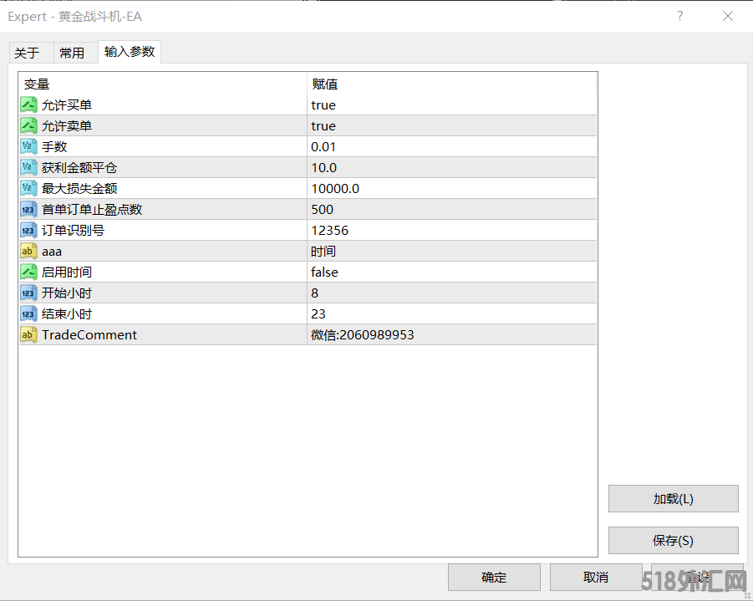Image resolution: width=753 pixels, height=601 pixels.
Task: Click the icon beside 获利金额平仓
Action: 28,168
